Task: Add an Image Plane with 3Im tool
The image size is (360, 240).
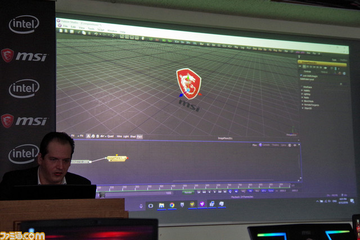Action: [x=182, y=42]
